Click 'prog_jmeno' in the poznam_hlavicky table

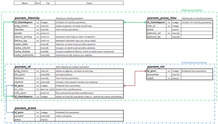point(21,26)
